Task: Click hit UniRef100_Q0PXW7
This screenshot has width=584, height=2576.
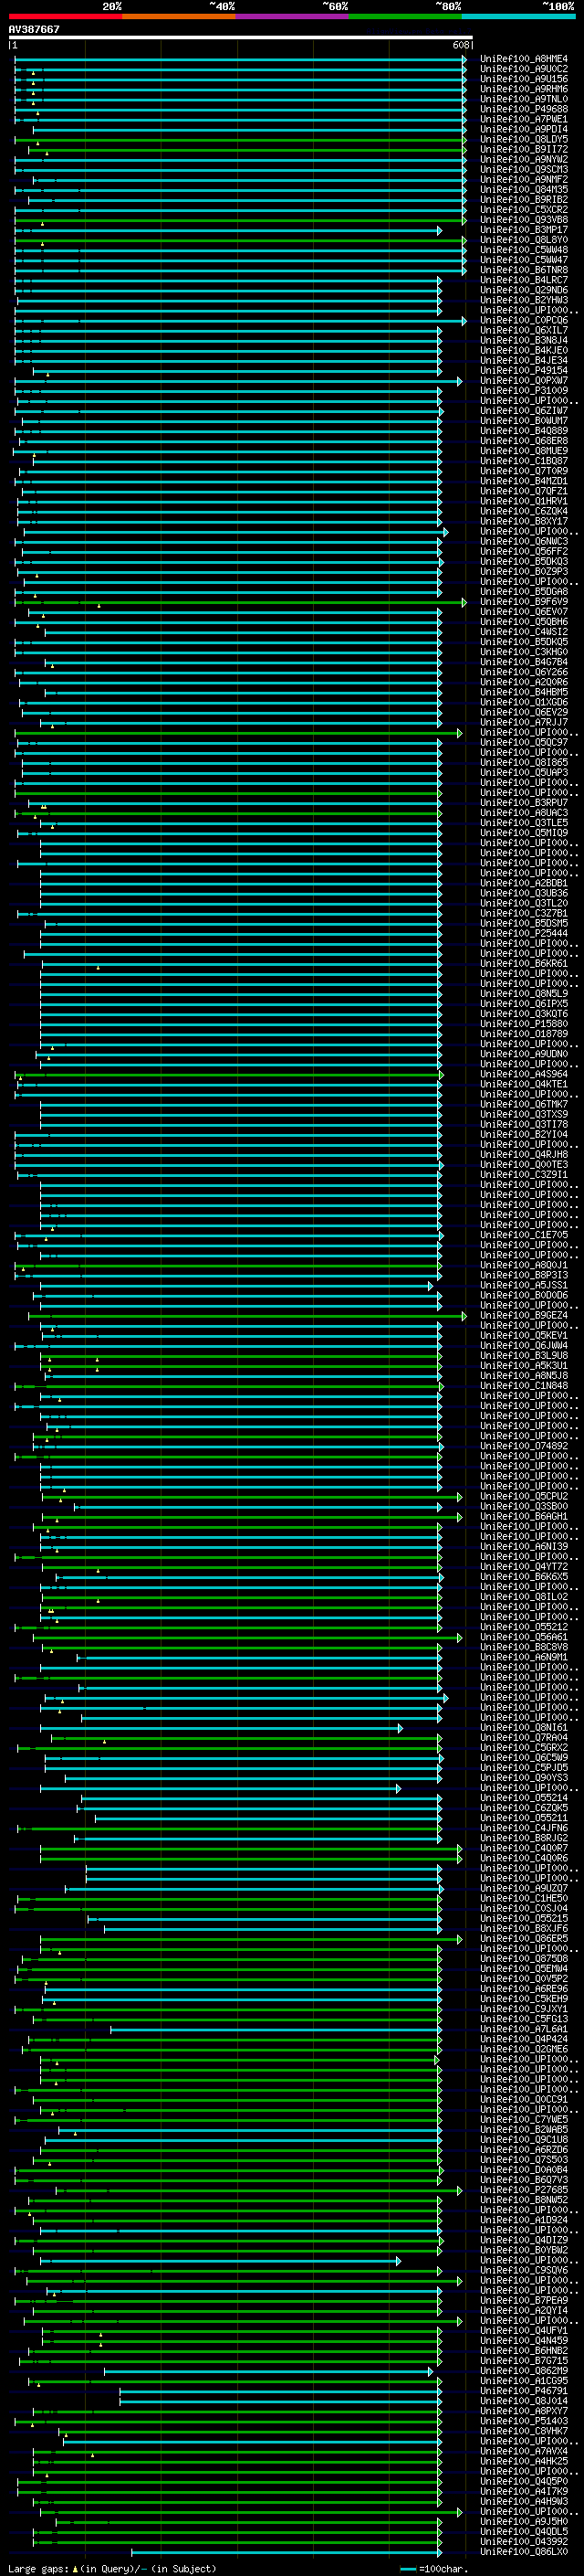Action: [524, 381]
